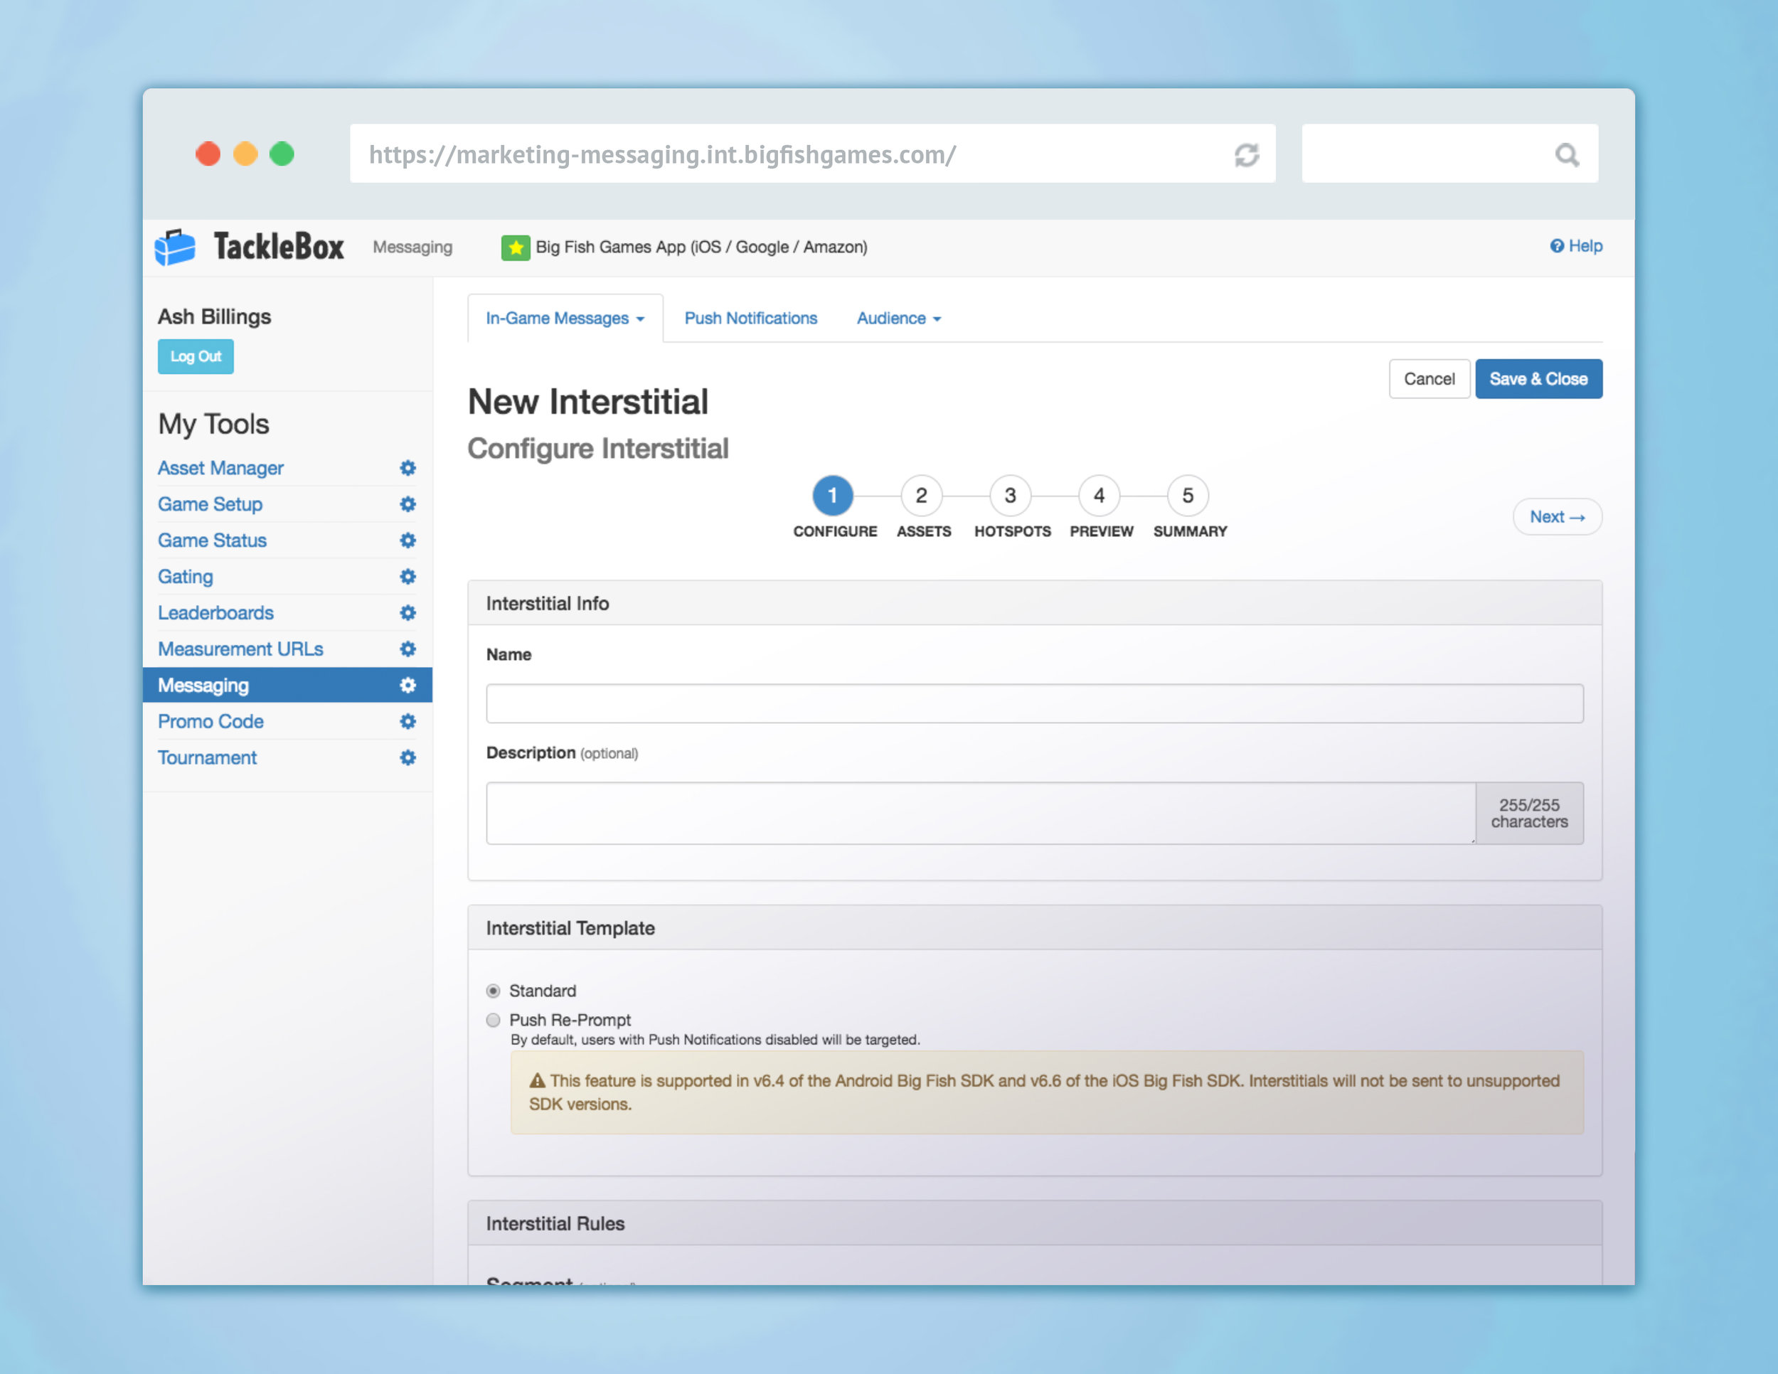Open Promo Code from My Tools
The image size is (1778, 1374).
point(211,721)
